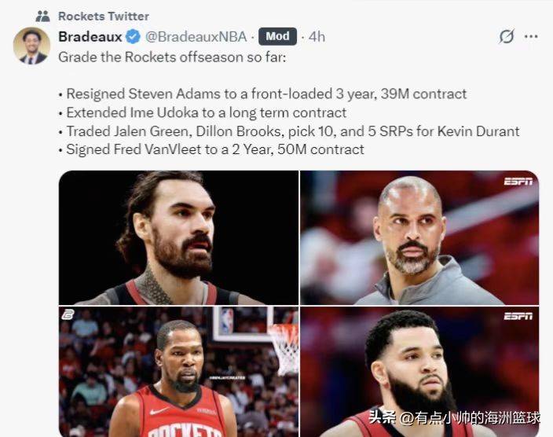Click the ESPN logo on VanVleet photo
The width and height of the screenshot is (553, 437).
pyautogui.click(x=518, y=316)
